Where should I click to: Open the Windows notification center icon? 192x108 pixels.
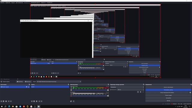190,106
